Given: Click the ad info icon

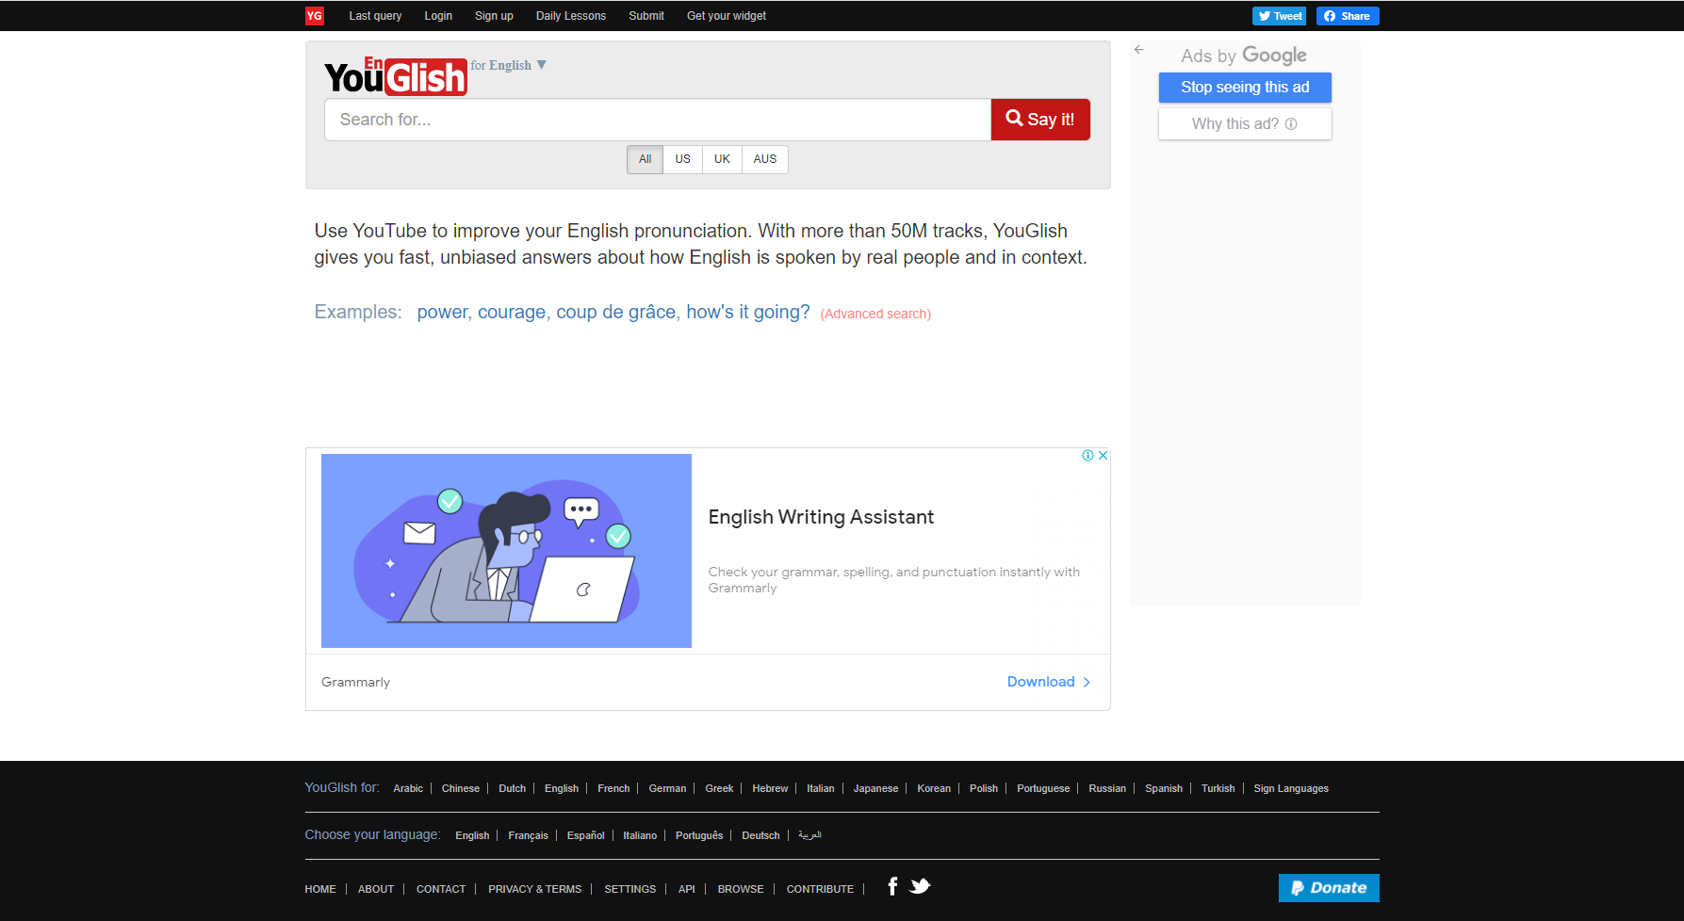Looking at the screenshot, I should point(1088,456).
